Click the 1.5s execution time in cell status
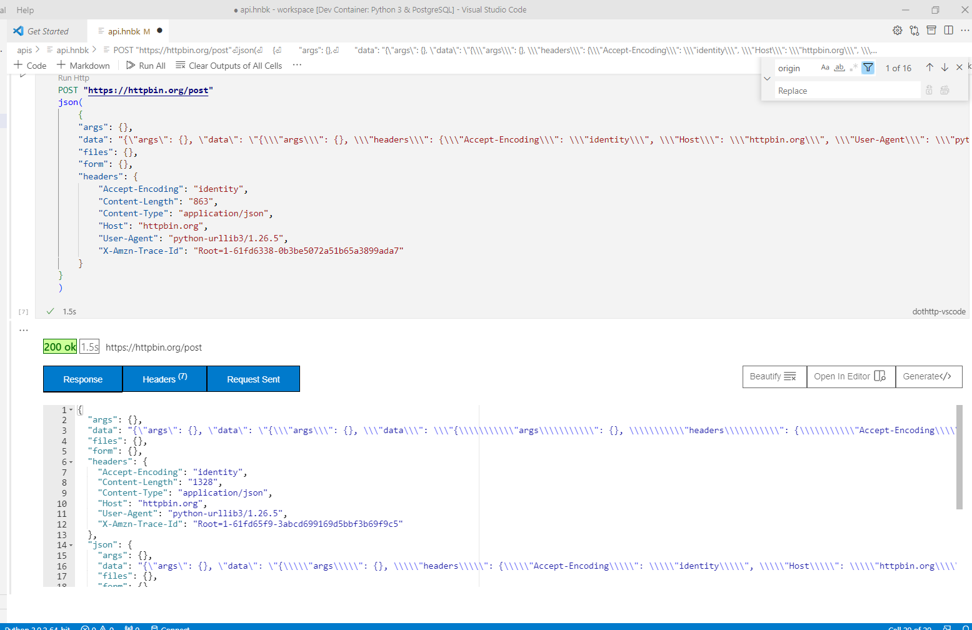 point(69,311)
